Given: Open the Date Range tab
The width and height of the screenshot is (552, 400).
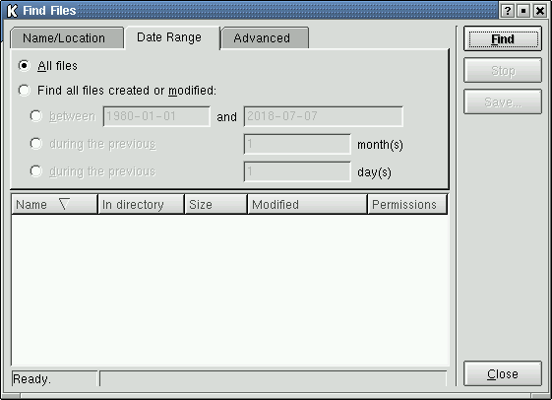Looking at the screenshot, I should point(172,37).
